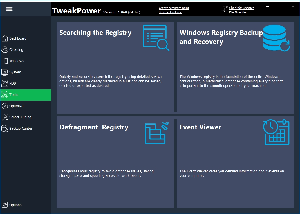Screen dimensions: 300x214
Task: Click the Windows registry foundation description
Action: pyautogui.click(x=231, y=81)
